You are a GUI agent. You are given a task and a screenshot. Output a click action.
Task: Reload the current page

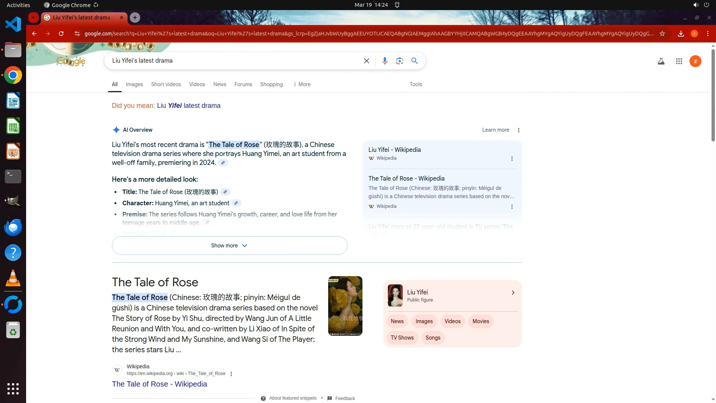coord(61,34)
